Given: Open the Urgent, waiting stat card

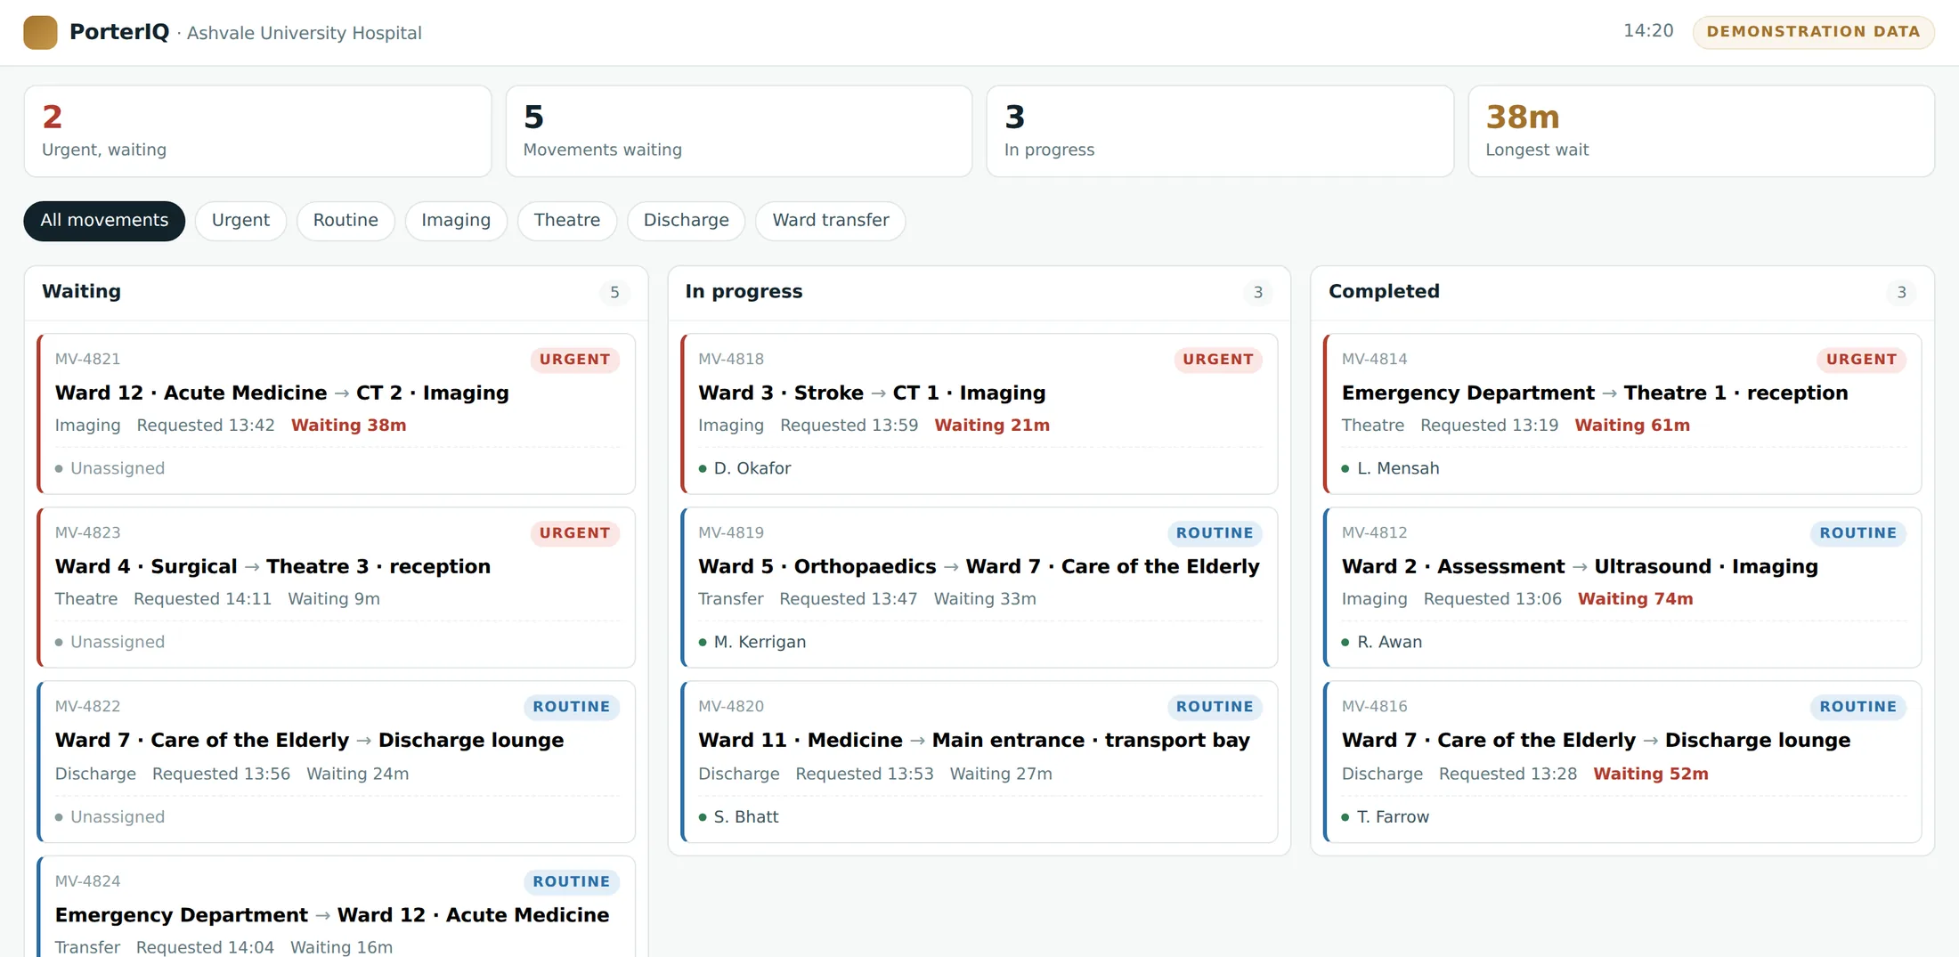Looking at the screenshot, I should point(257,131).
